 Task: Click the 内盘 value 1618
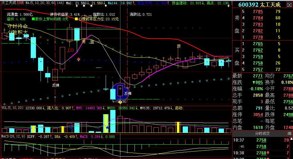click(258, 127)
